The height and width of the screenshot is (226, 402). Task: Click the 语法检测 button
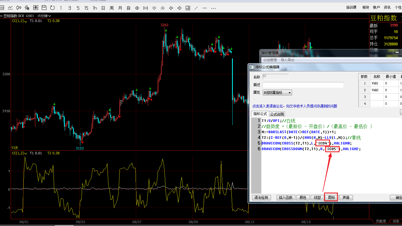(x=261, y=198)
